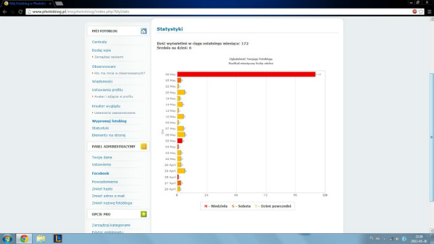Open the Facebook settings link

[x=100, y=174]
